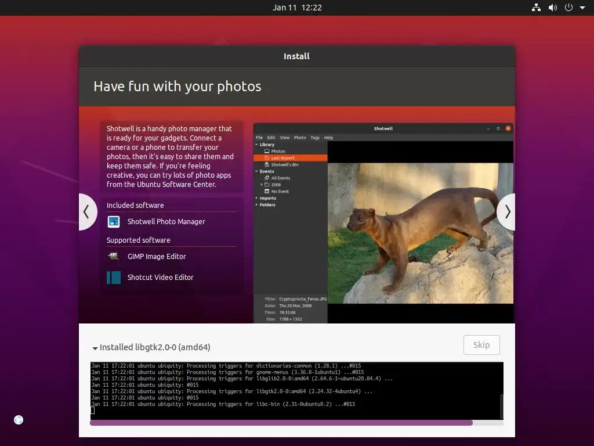
Task: Select Photos in the Shotwell library
Action: [278, 152]
